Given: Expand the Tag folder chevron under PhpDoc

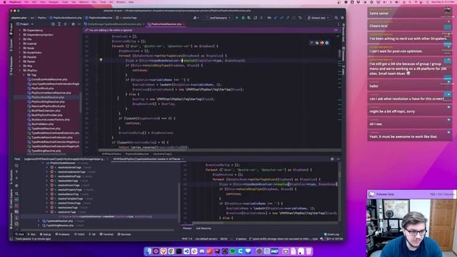Looking at the screenshot, I should [24, 75].
